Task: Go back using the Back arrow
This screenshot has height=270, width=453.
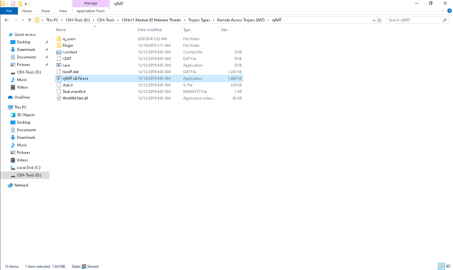Action: click(x=6, y=20)
